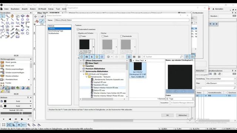Select the Pan hand tool

(x=12, y=16)
